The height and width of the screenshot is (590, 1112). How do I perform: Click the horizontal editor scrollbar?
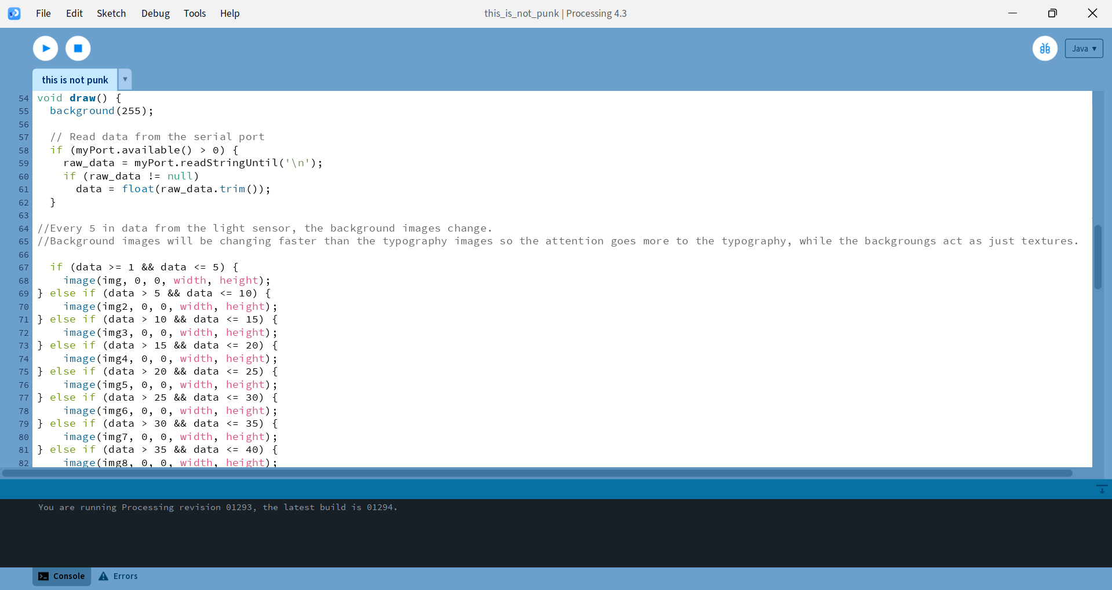tap(537, 473)
